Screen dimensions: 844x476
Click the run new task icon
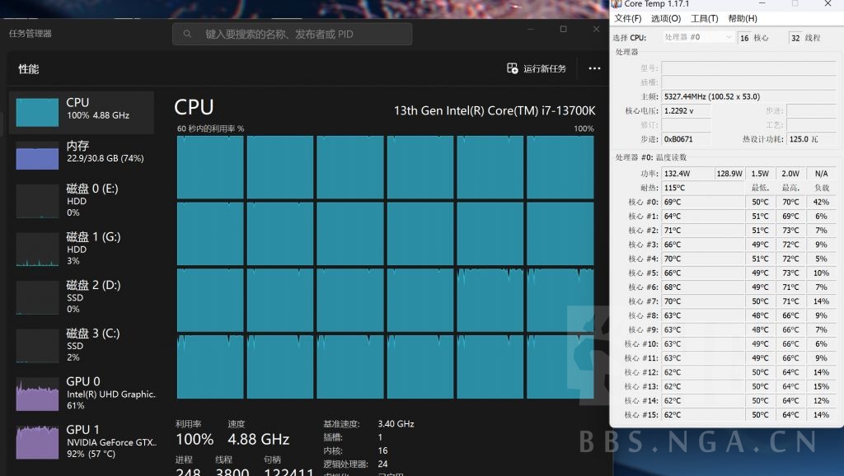tap(512, 69)
